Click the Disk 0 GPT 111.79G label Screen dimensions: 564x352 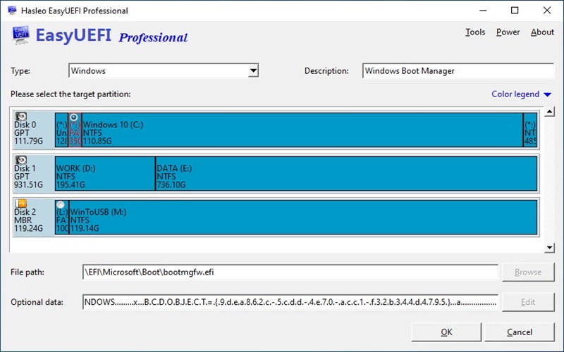(x=28, y=133)
